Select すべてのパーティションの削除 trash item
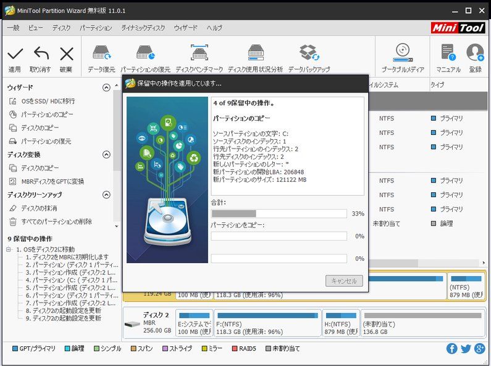491x366 pixels. 56,222
